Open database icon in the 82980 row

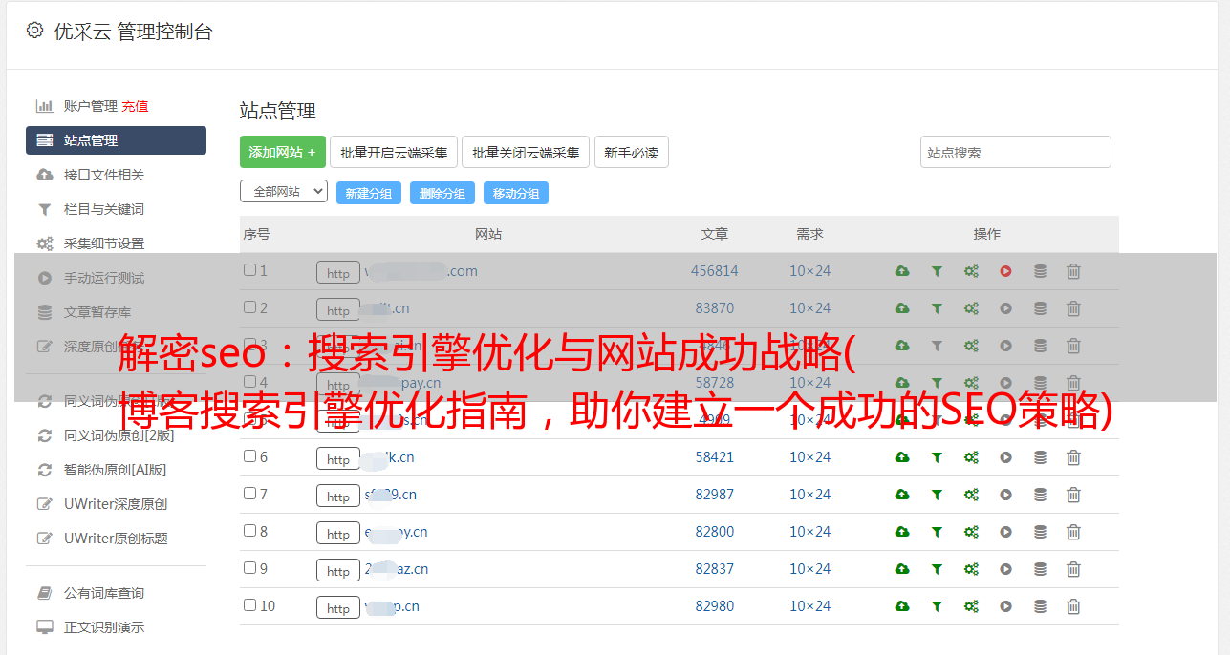coord(1040,606)
